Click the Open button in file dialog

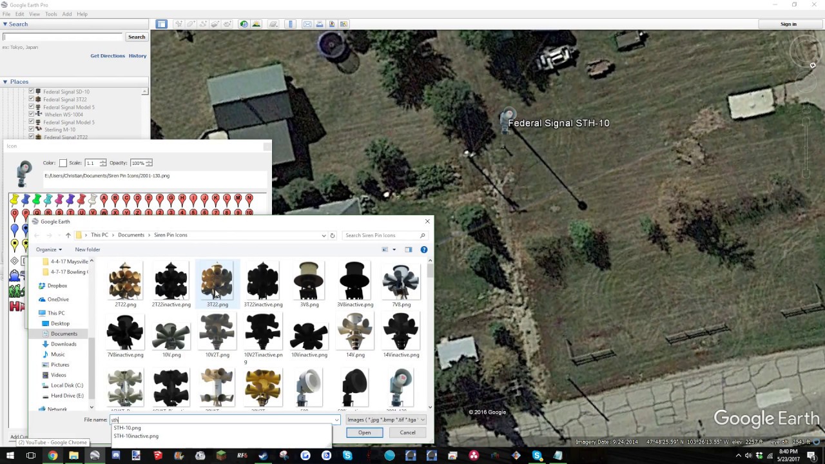(364, 432)
